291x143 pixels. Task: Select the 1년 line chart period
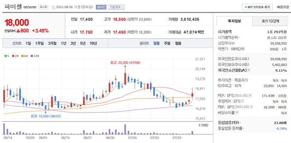[63, 43]
